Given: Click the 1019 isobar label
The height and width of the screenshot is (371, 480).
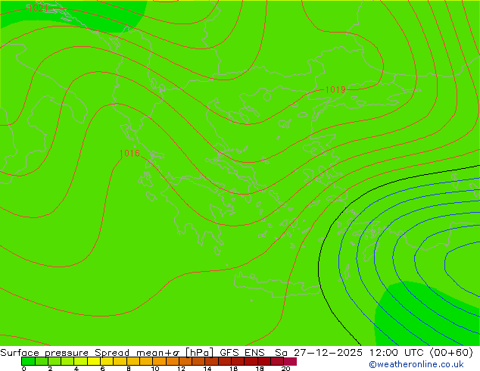Looking at the screenshot, I should pos(335,89).
